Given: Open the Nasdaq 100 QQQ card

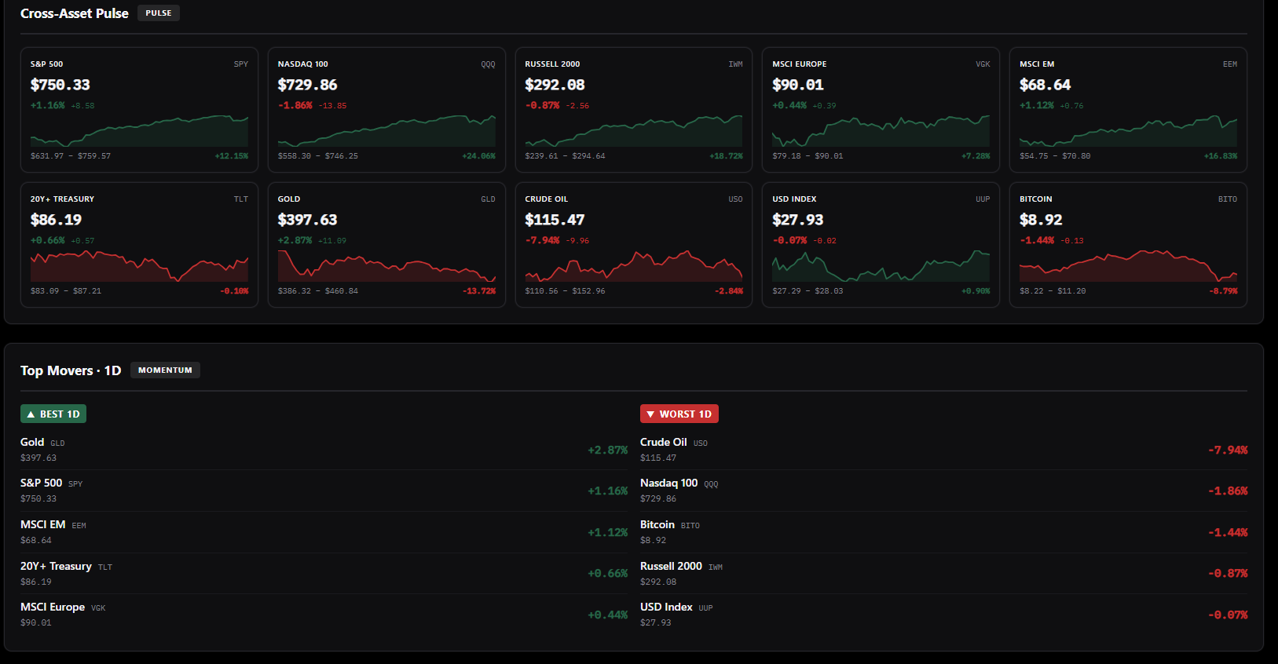Looking at the screenshot, I should tap(386, 110).
